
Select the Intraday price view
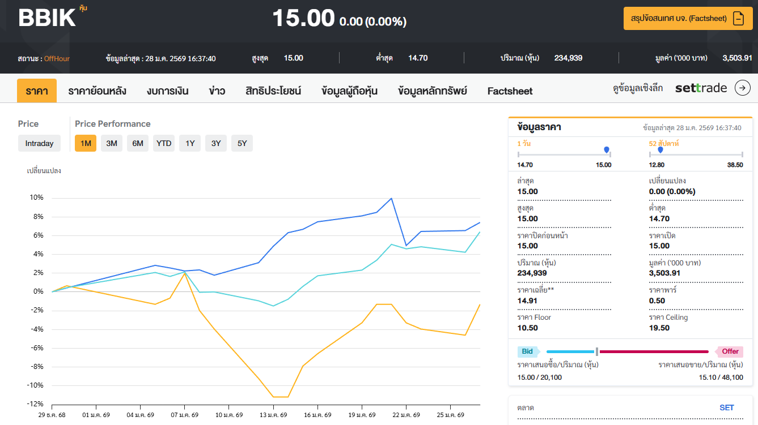tap(39, 143)
